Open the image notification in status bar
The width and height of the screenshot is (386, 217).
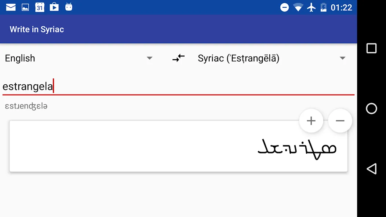click(25, 7)
